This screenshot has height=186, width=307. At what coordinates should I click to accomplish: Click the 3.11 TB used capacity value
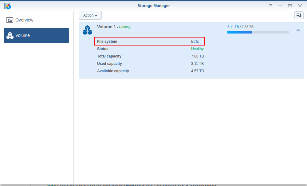pos(197,64)
